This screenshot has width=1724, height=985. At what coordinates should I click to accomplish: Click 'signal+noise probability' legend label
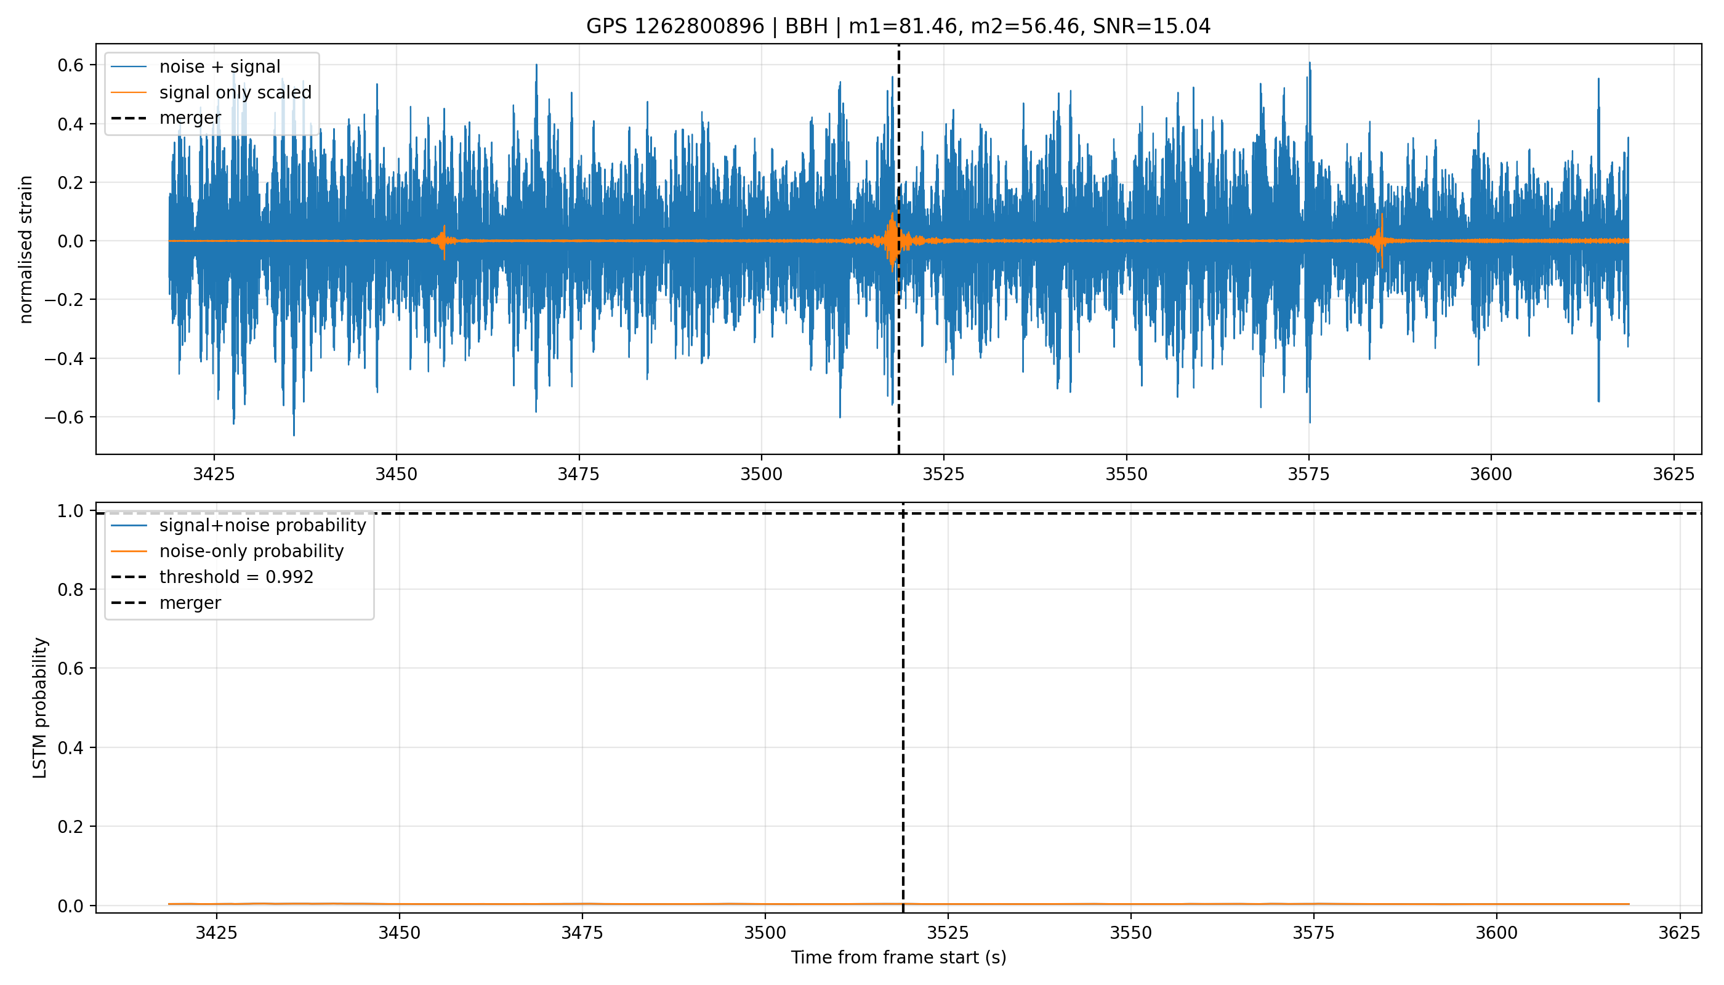pos(262,526)
